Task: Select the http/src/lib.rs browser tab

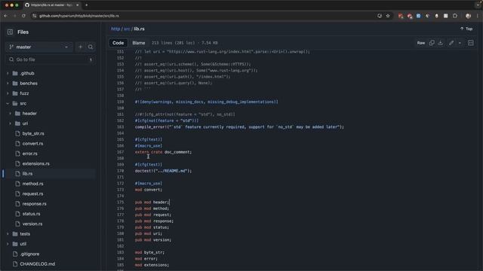Action: pos(51,5)
